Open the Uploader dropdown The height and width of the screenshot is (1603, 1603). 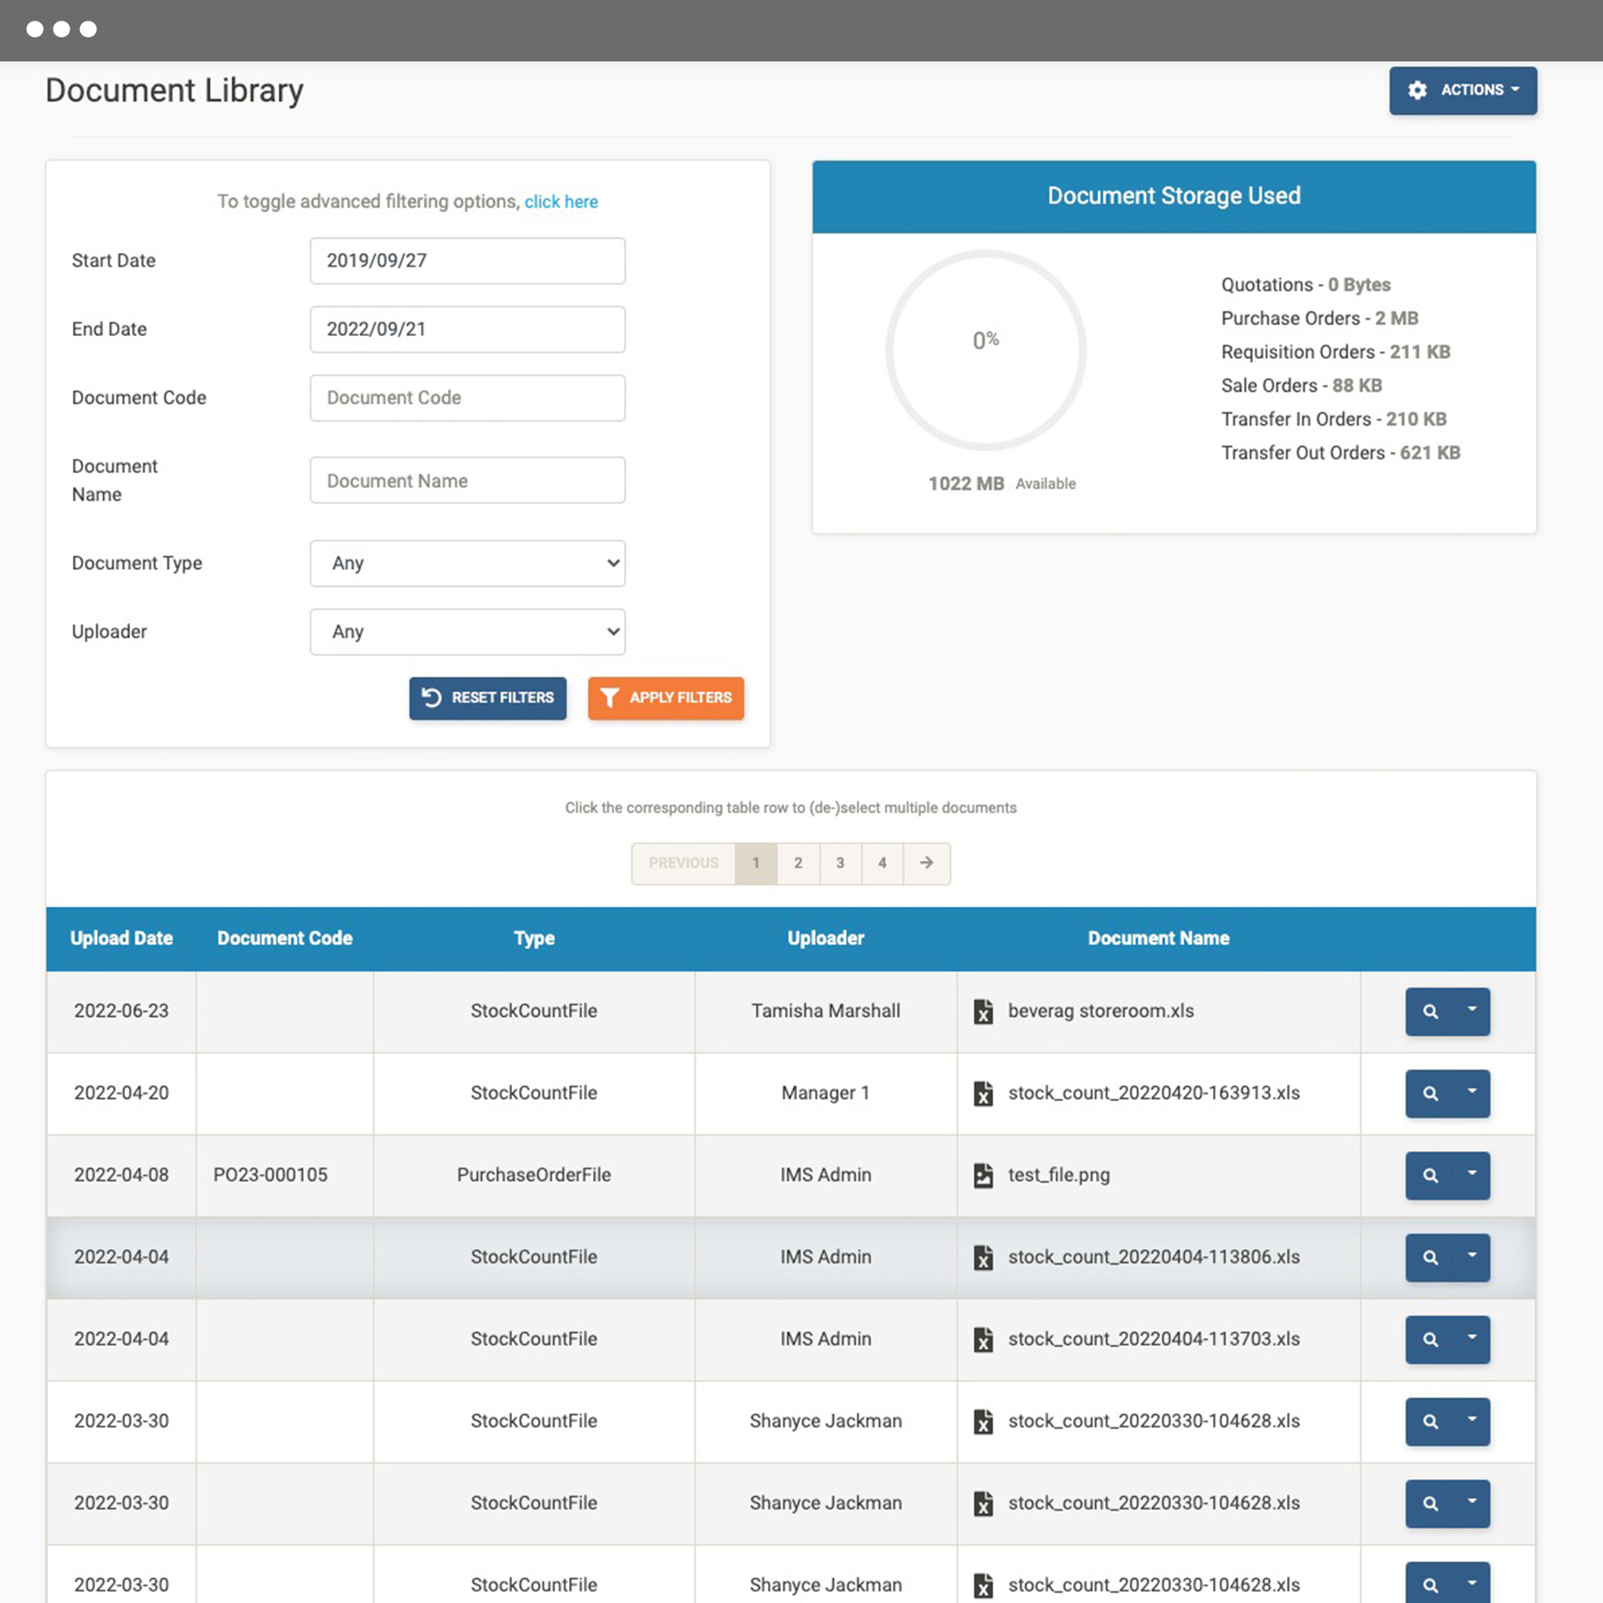467,631
